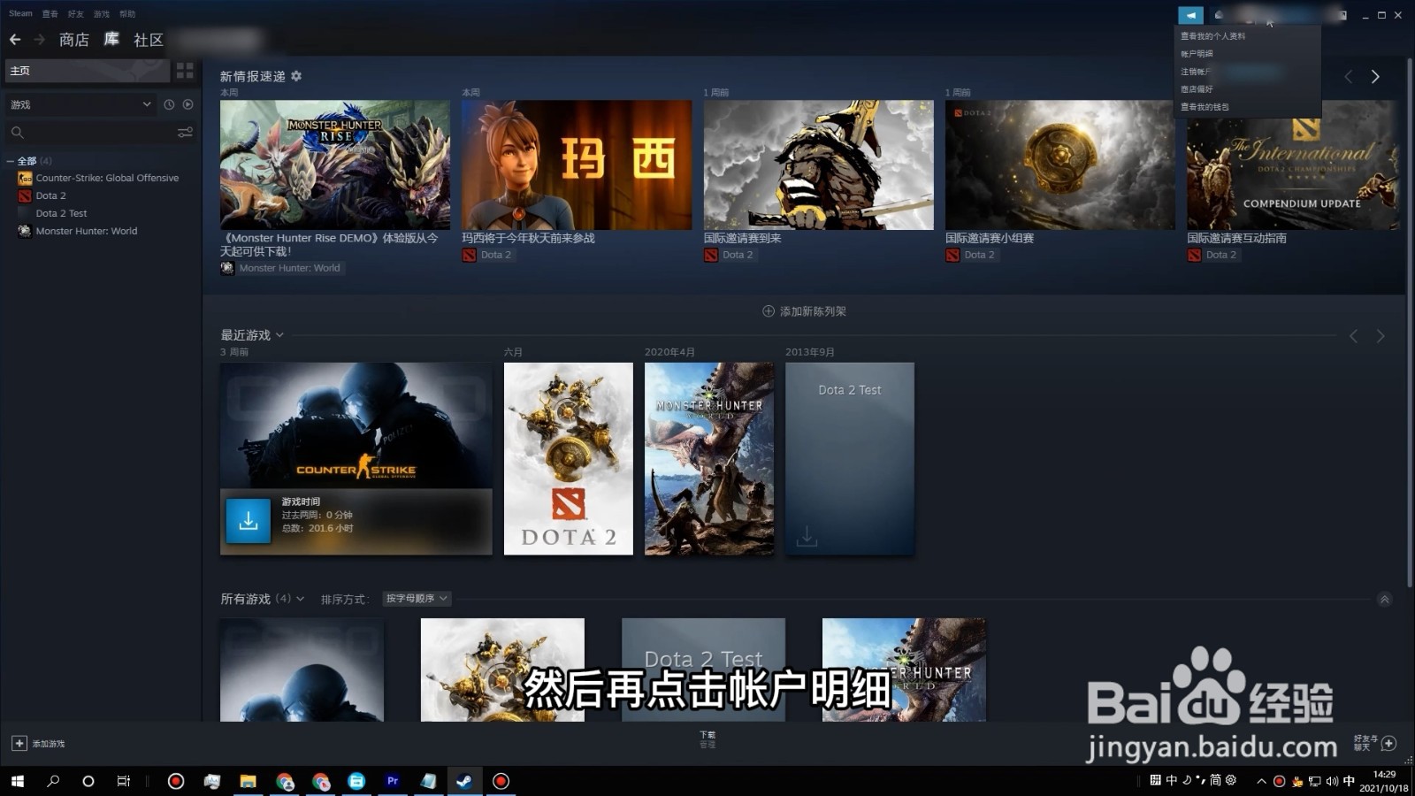Click Windows Start button
Screen dimensions: 1415x796
pyautogui.click(x=18, y=781)
